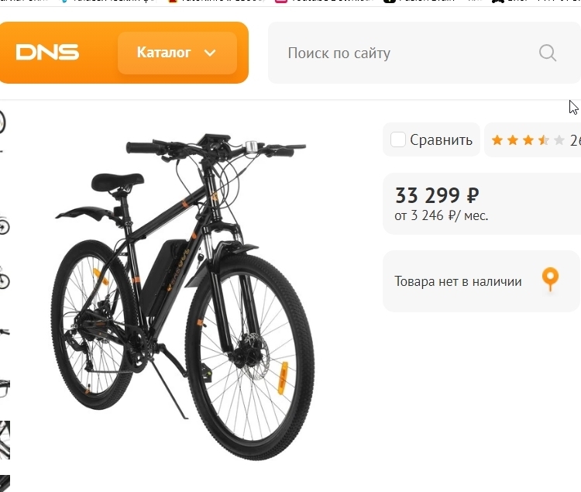581x492 pixels.
Task: Open the Товара нет в наличии block
Action: pyautogui.click(x=481, y=281)
